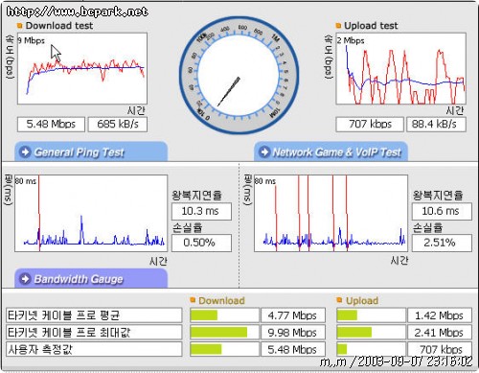The width and height of the screenshot is (479, 373).
Task: Click the 9.98 Mbps download value
Action: point(293,333)
